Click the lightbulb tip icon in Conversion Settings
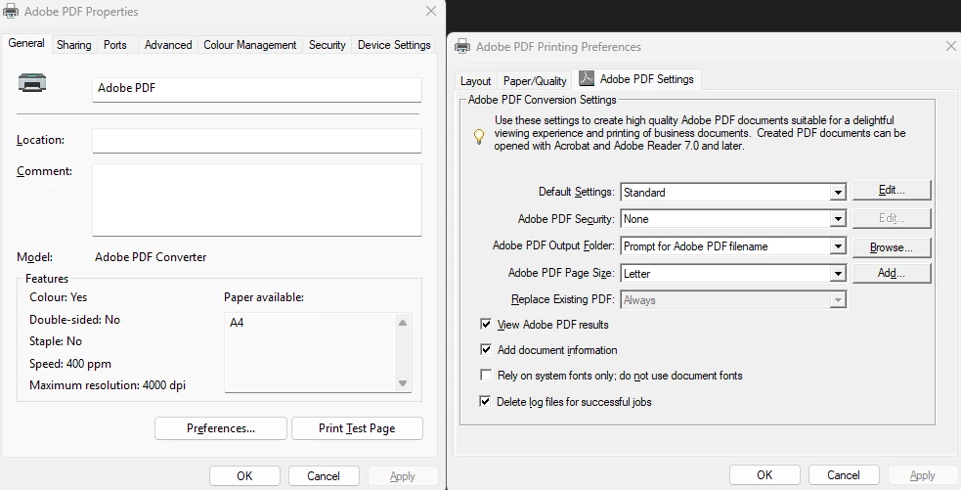 479,136
